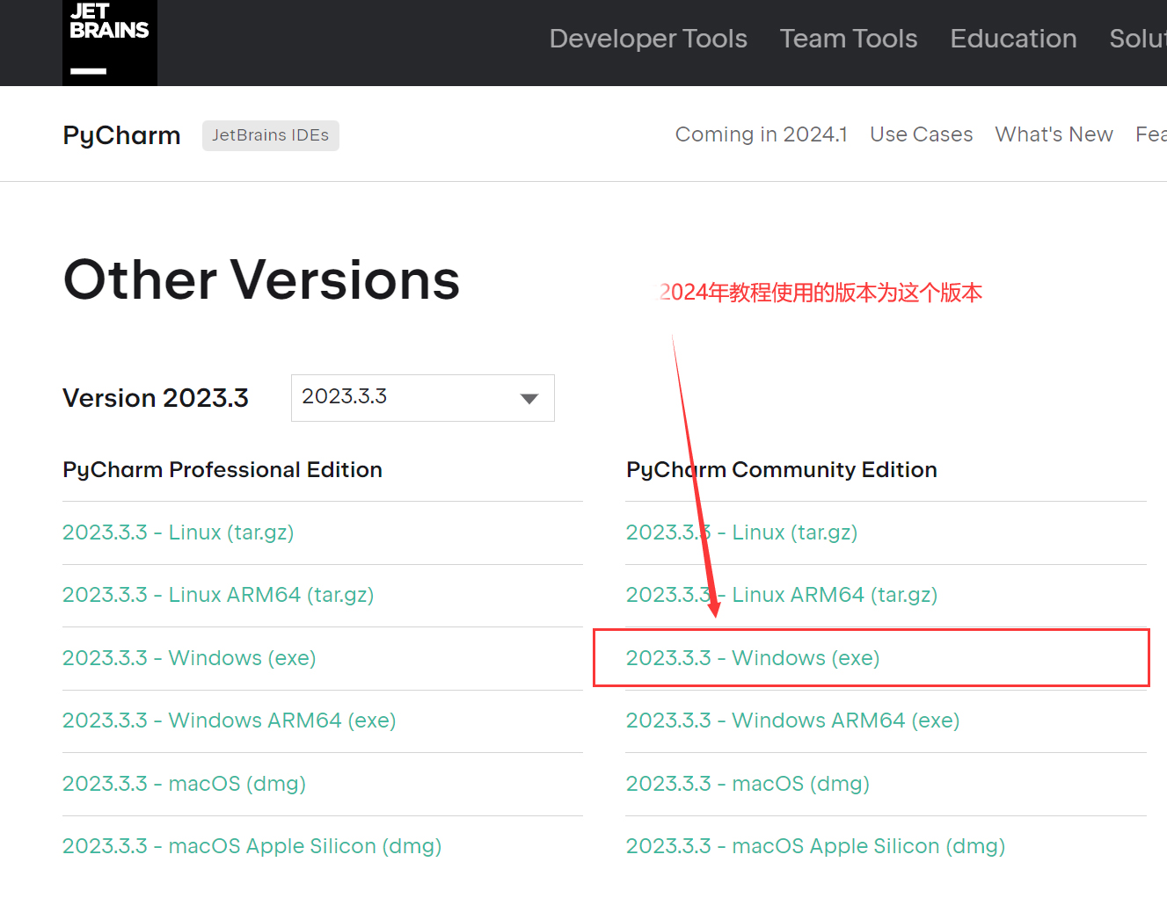Download Community 2023.3.3 Linux ARM64 (tar.gz)
1167x898 pixels.
coord(782,595)
